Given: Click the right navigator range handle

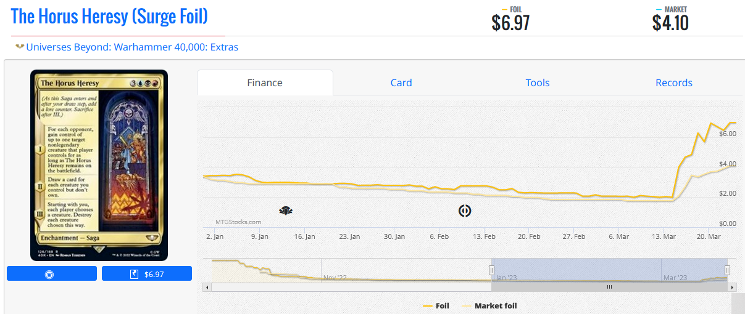Looking at the screenshot, I should [x=727, y=270].
